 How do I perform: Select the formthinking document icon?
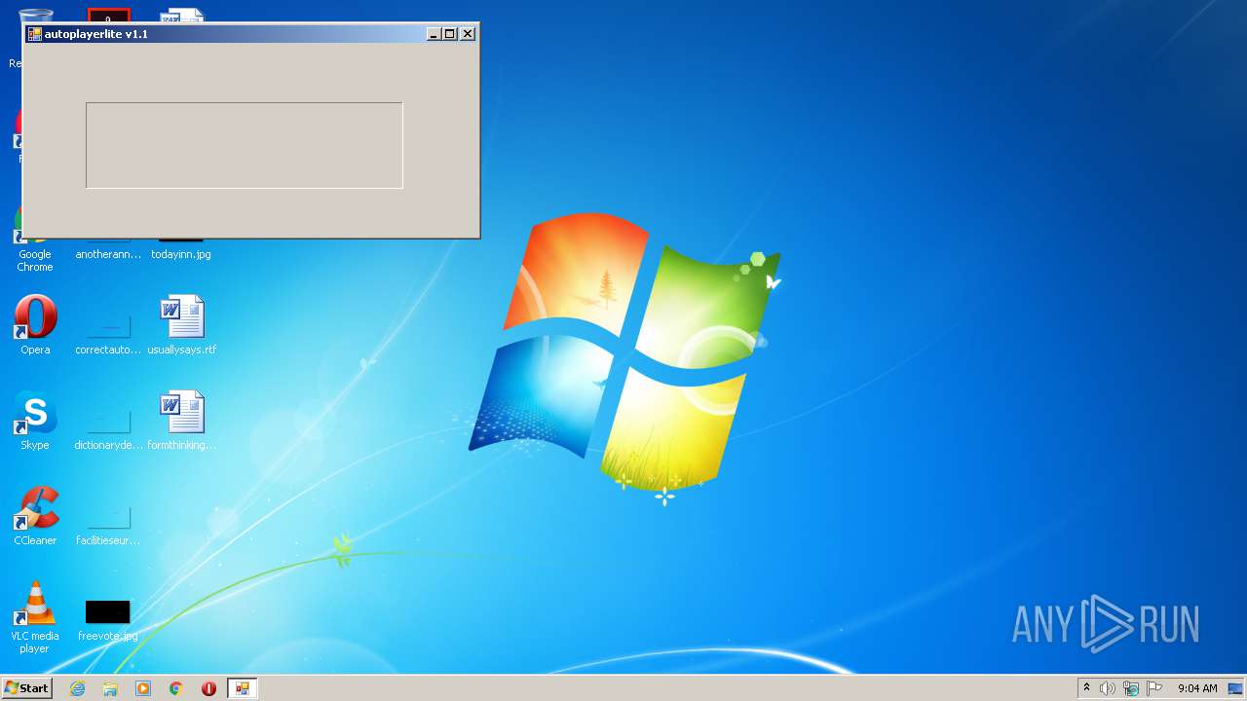[182, 421]
